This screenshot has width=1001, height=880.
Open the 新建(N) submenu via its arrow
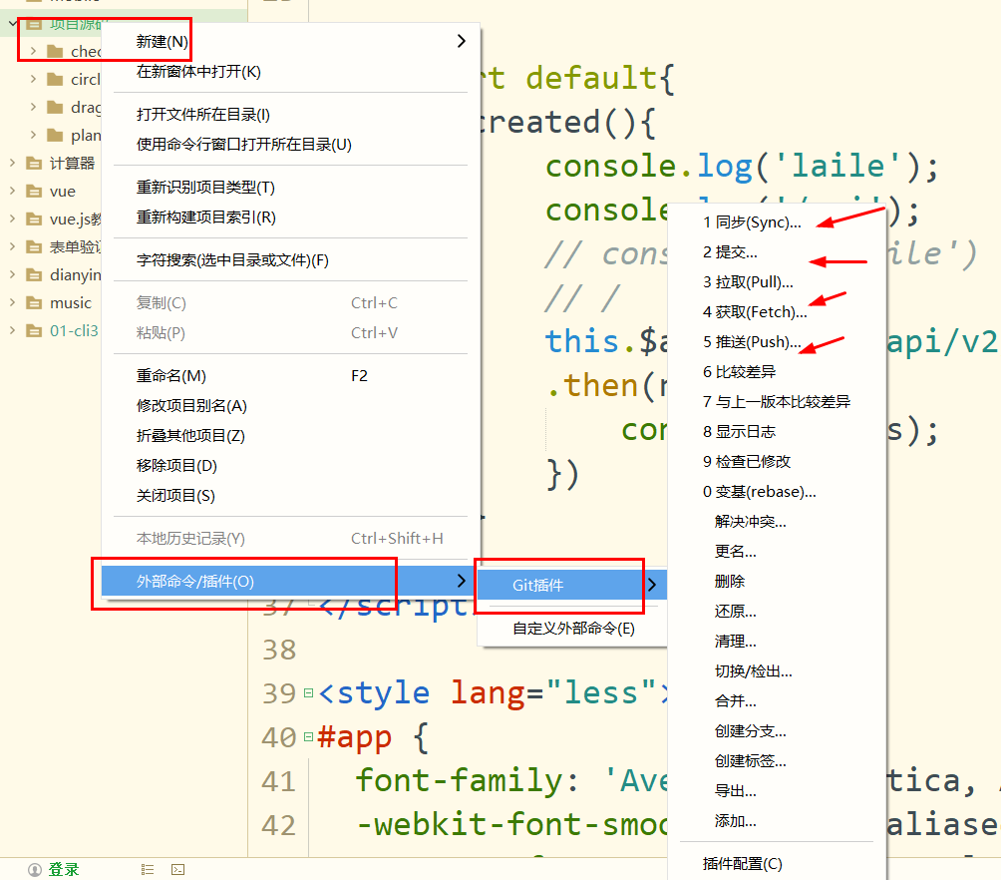[x=460, y=41]
